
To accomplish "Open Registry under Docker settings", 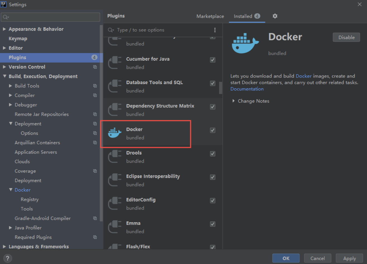I will [30, 199].
